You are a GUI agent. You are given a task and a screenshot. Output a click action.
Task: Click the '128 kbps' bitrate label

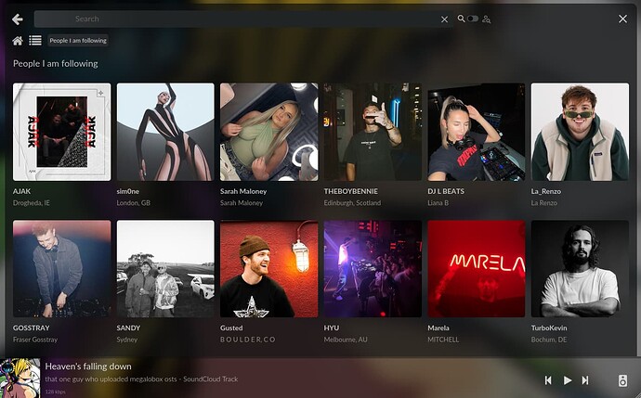click(x=55, y=392)
